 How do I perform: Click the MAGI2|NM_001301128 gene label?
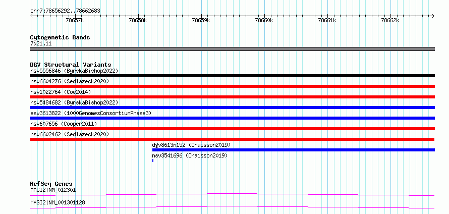(58, 202)
